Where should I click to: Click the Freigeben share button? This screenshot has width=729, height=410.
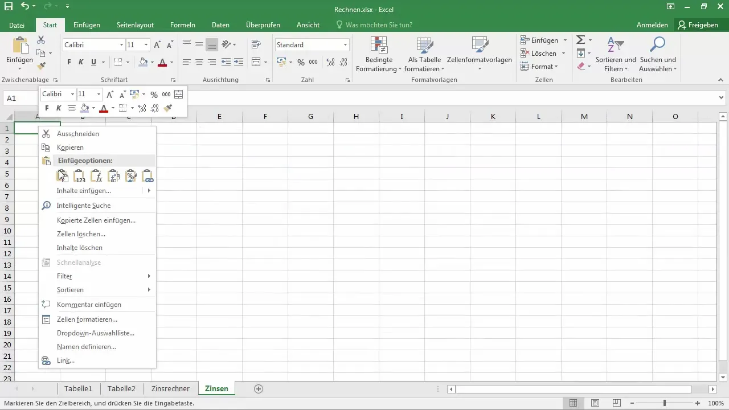tap(698, 25)
